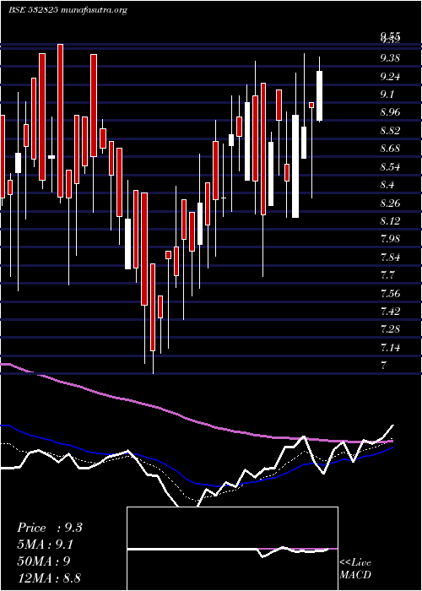Select the '12MA : 8.8' readout
Image resolution: width=422 pixels, height=591 pixels.
coord(49,577)
